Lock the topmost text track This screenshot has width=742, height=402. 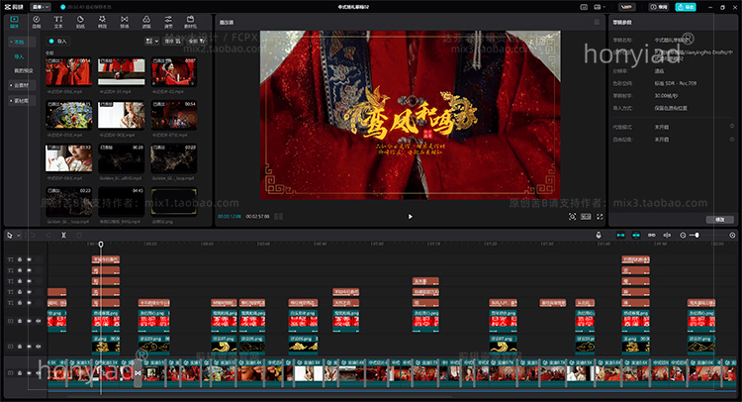click(x=20, y=259)
